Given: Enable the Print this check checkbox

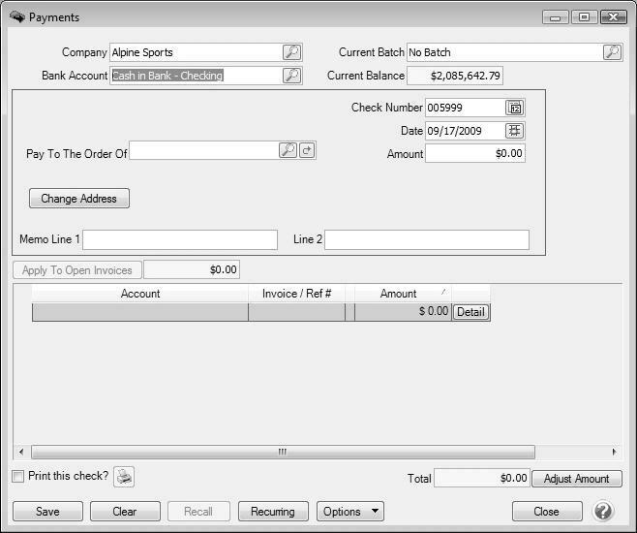Looking at the screenshot, I should [18, 477].
